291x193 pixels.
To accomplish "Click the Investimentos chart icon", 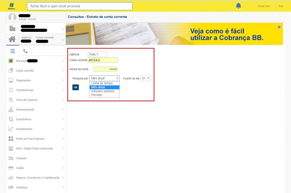I will pyautogui.click(x=11, y=129).
